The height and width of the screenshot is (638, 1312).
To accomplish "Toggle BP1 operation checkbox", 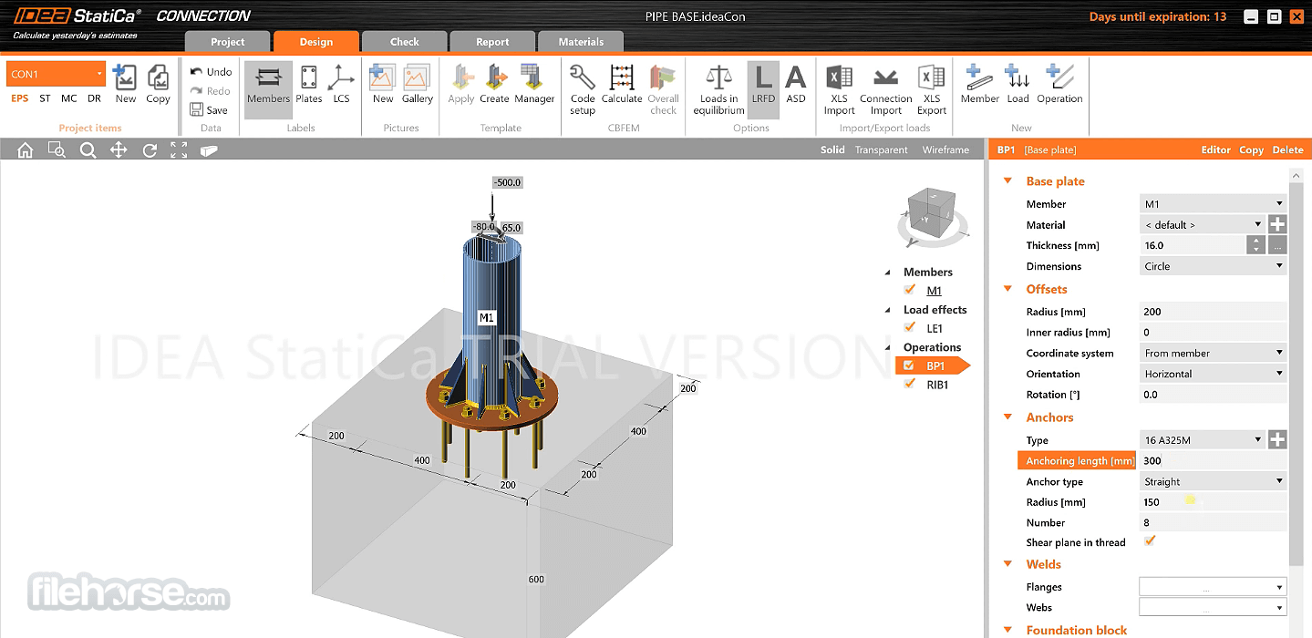I will click(x=909, y=365).
